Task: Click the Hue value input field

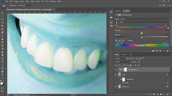Action: pos(166,25)
